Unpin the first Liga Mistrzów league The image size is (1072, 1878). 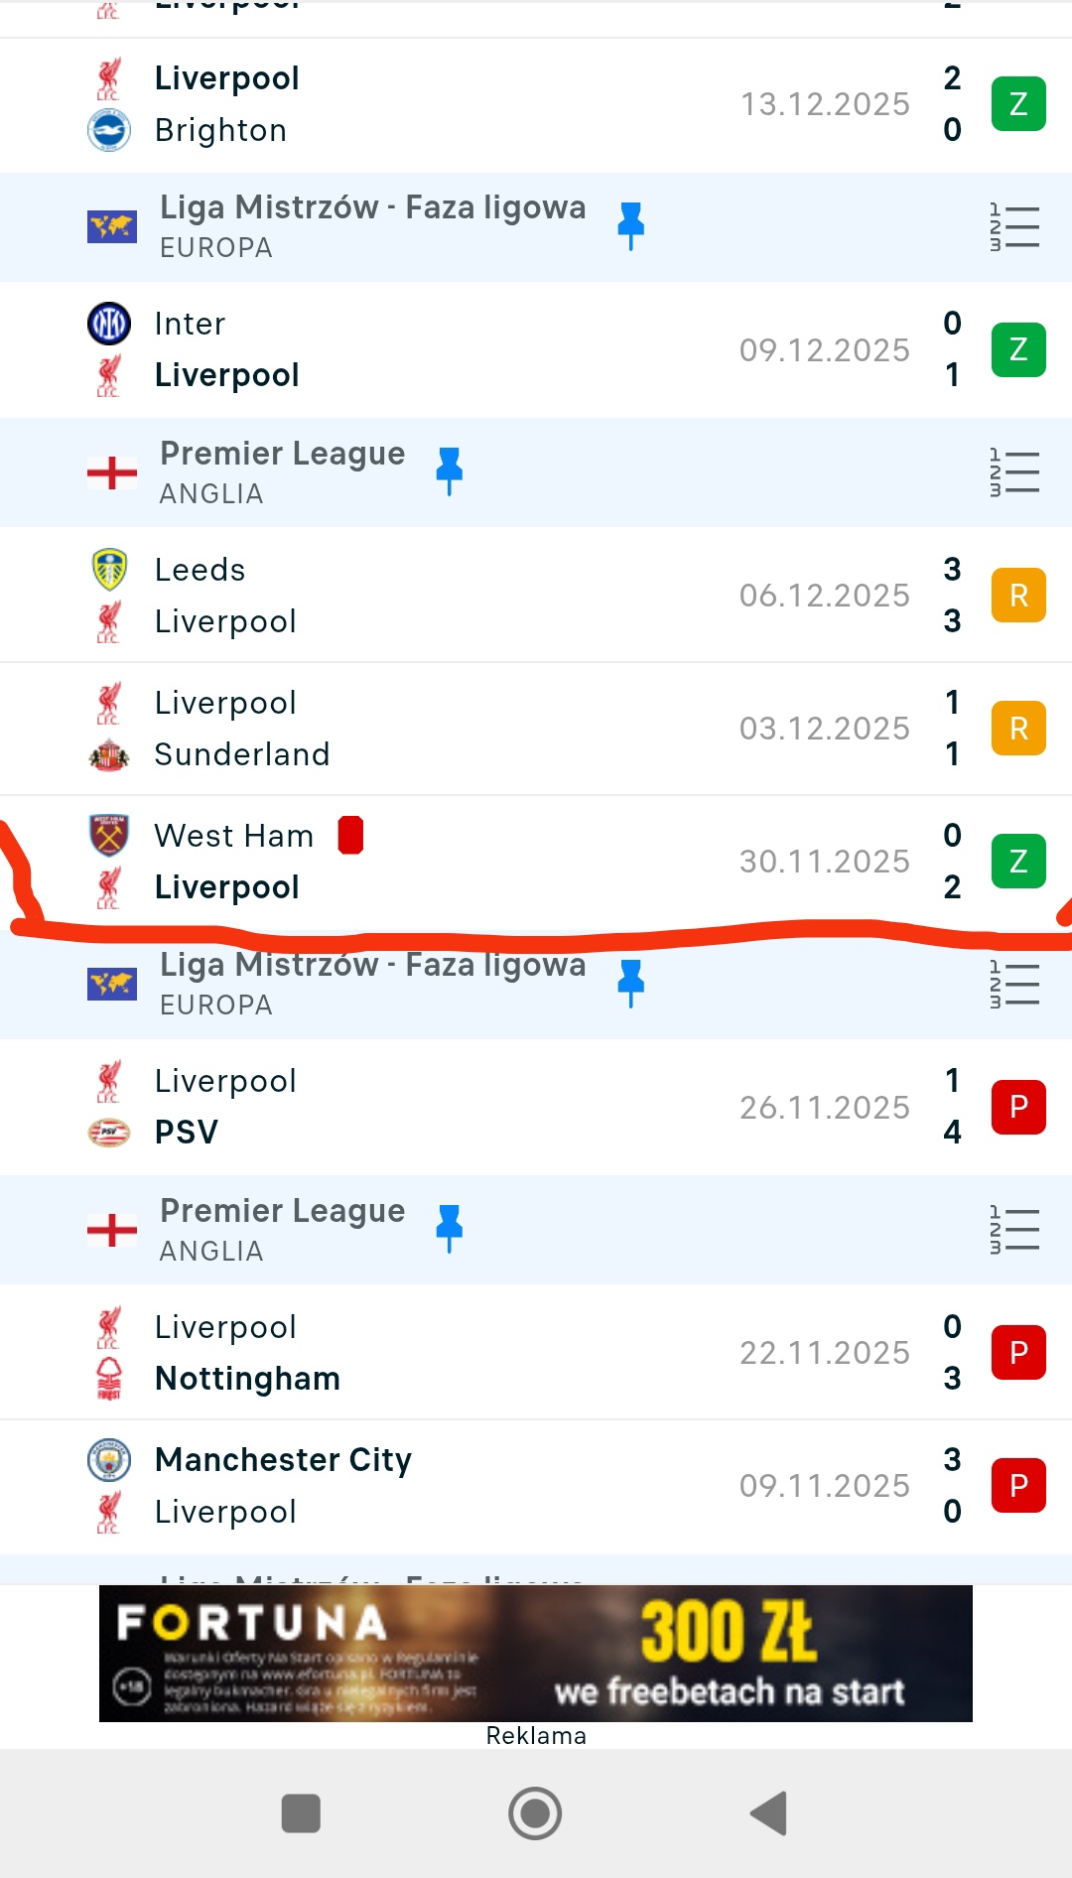[x=630, y=225]
